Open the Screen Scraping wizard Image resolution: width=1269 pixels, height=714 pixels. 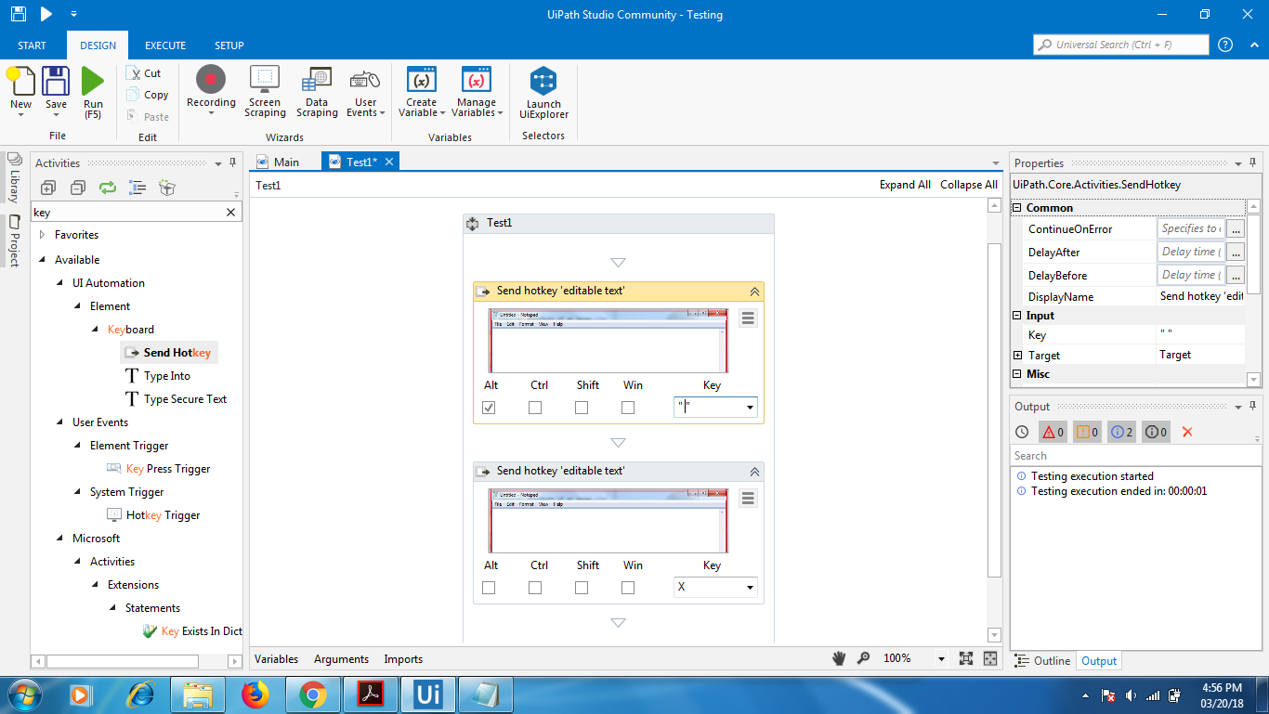click(x=265, y=91)
